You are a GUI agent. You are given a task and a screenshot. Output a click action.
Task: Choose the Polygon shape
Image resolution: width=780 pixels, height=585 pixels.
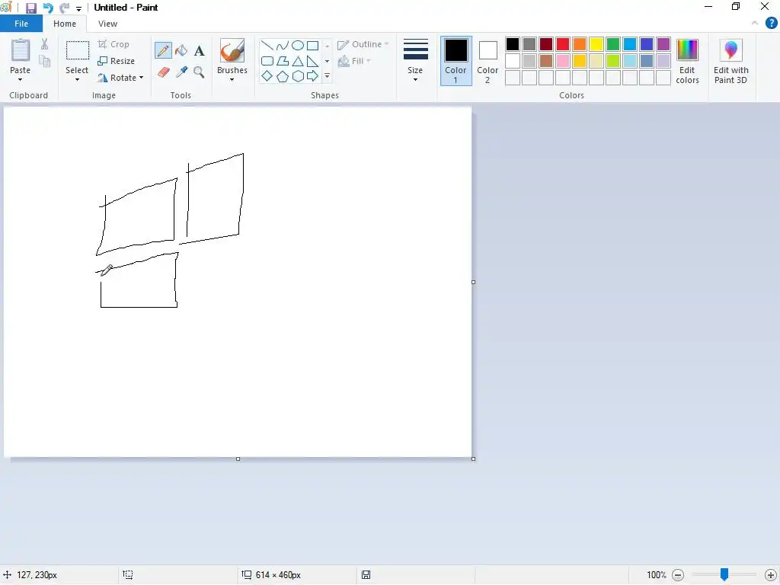point(282,61)
